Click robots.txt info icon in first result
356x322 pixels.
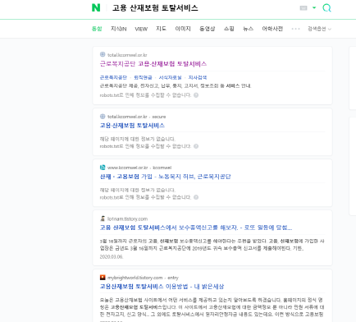(x=196, y=95)
